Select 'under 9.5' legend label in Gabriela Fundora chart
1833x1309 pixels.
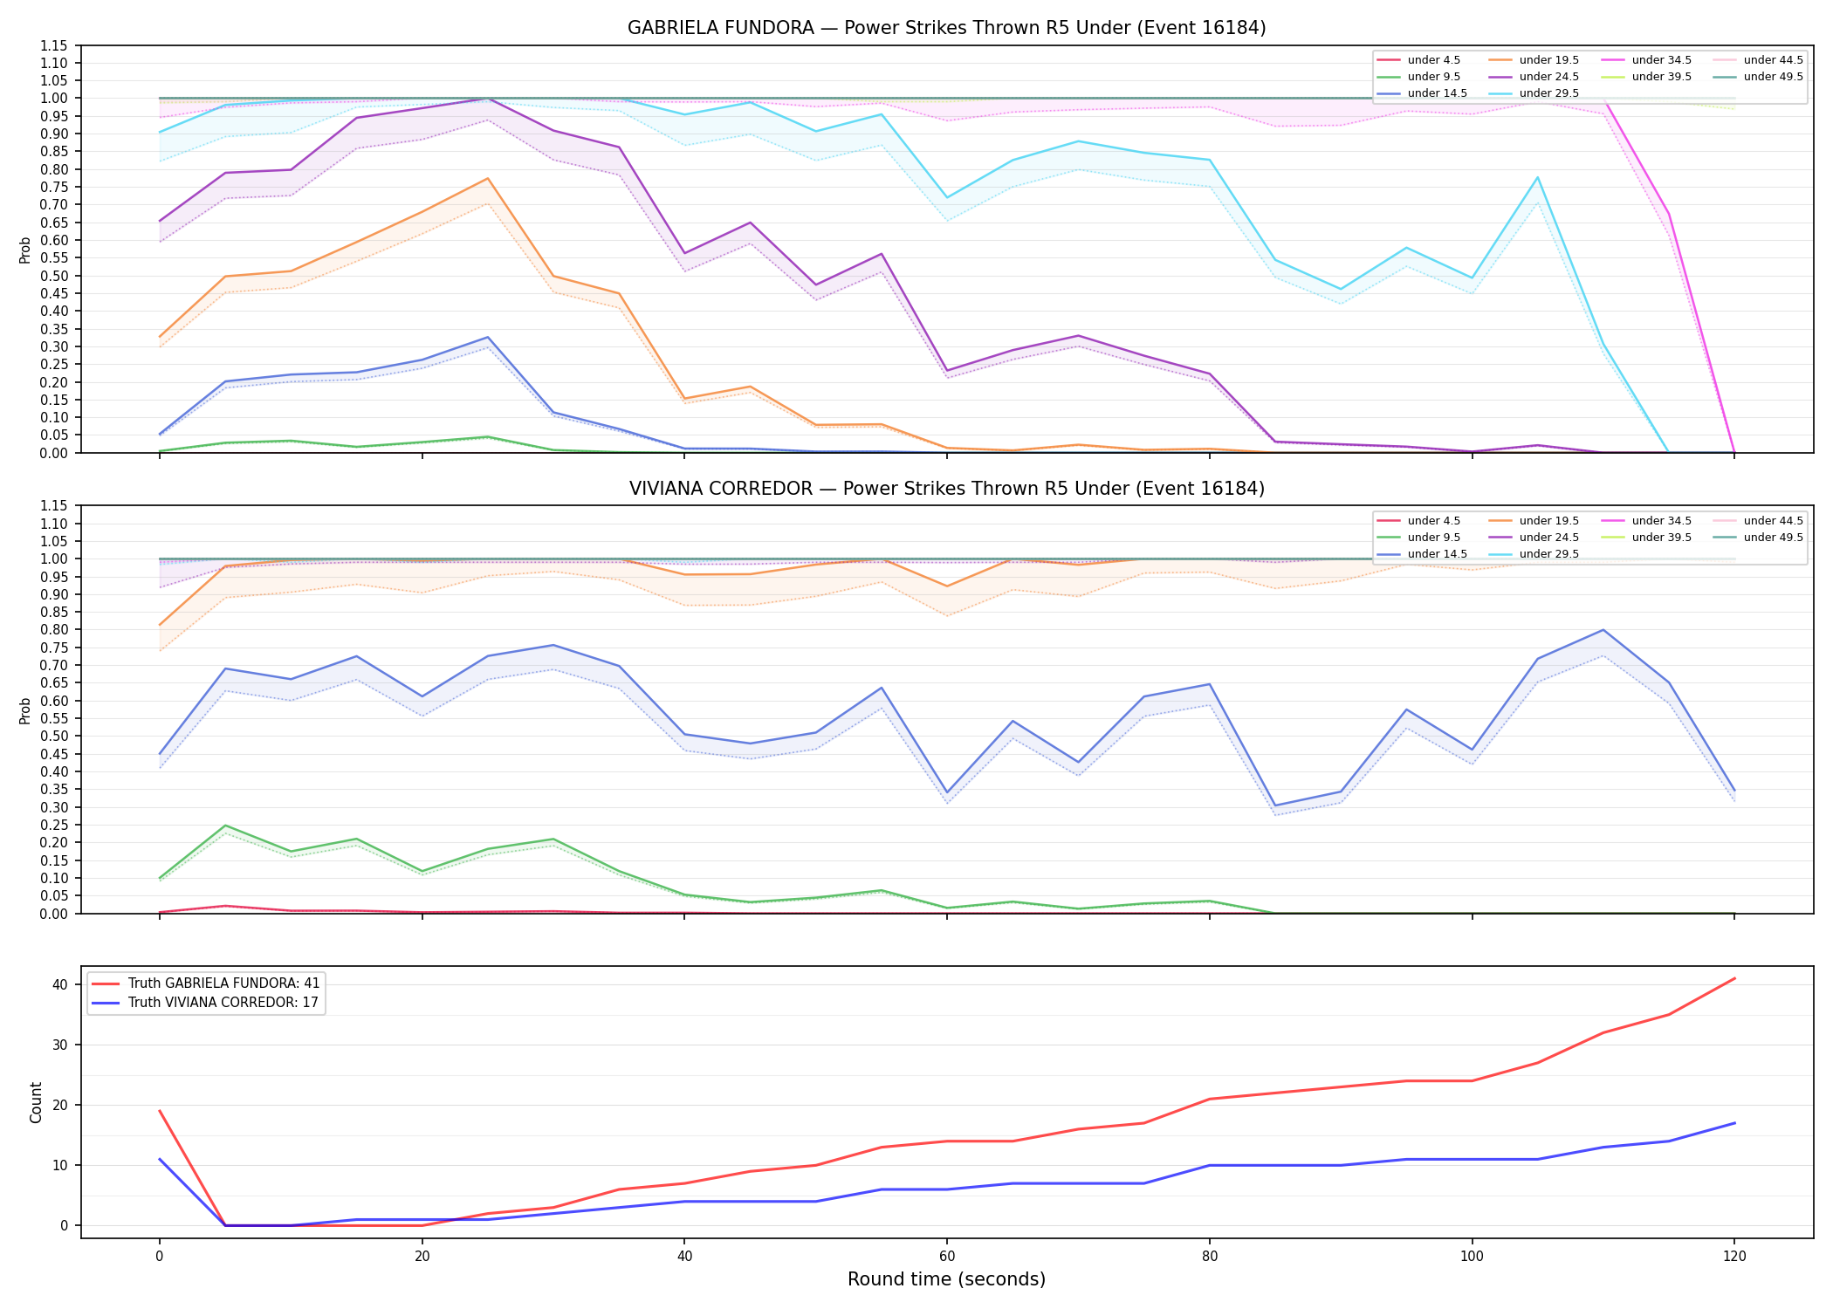[x=1433, y=77]
